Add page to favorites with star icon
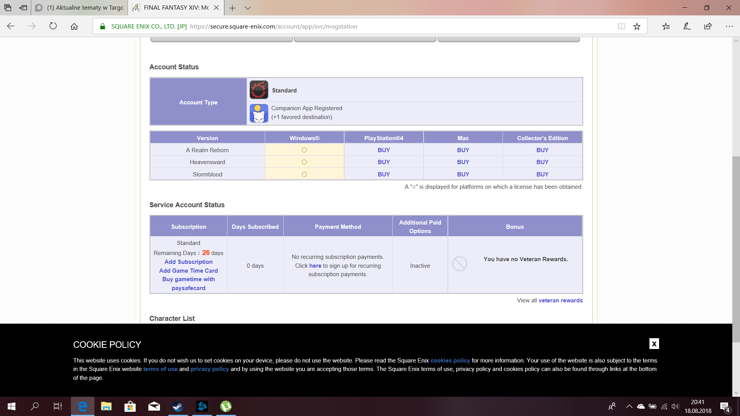740x416 pixels. (x=637, y=26)
